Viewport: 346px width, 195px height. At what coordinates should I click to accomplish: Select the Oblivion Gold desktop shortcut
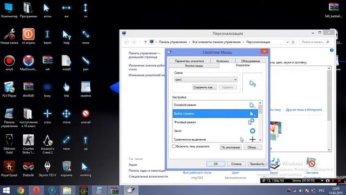[x=9, y=144]
